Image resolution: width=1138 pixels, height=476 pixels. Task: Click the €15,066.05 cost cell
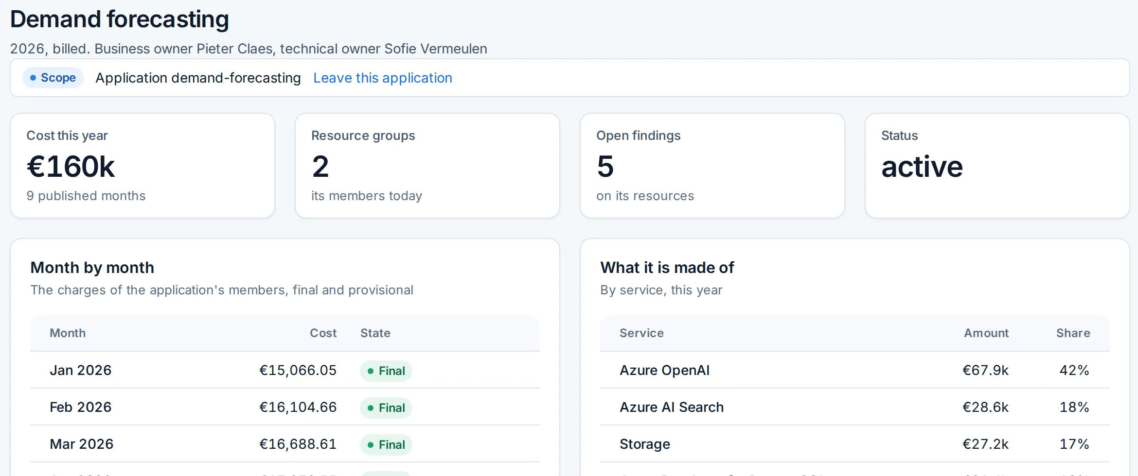tap(298, 370)
